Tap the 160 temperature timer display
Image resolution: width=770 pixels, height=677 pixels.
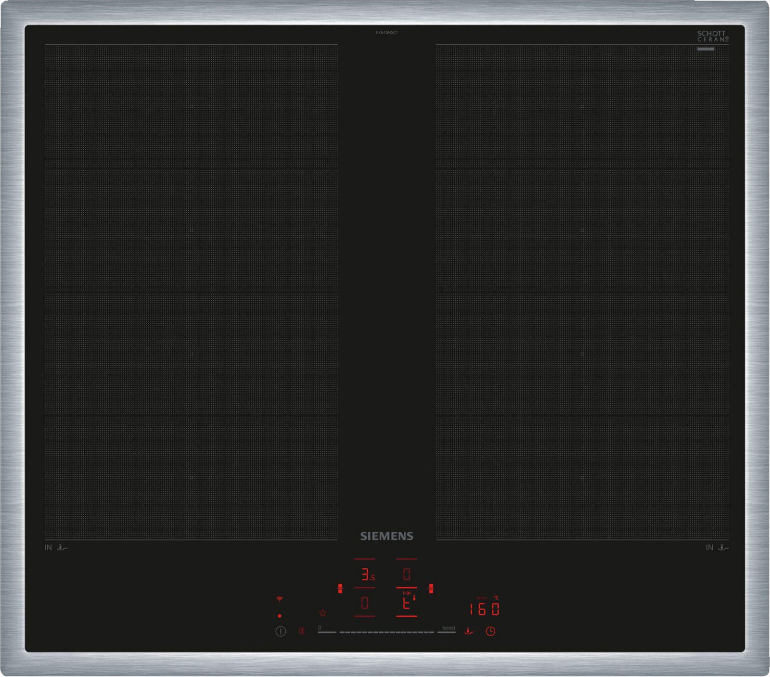click(x=485, y=609)
